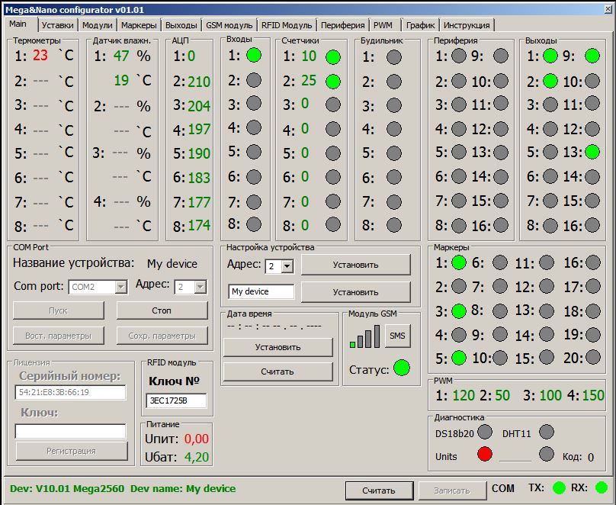Toggle output 13 indicator in Выходы panel

[592, 151]
